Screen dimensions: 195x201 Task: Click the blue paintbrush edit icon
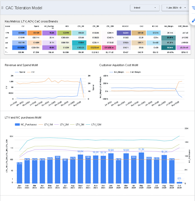coord(193,21)
